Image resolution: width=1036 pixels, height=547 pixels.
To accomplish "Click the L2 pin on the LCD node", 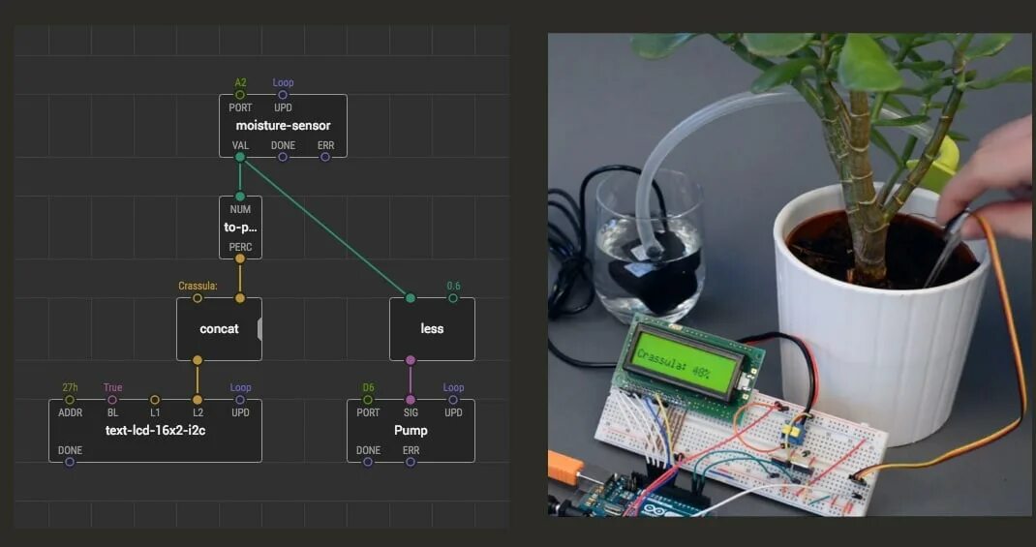I will [x=198, y=400].
